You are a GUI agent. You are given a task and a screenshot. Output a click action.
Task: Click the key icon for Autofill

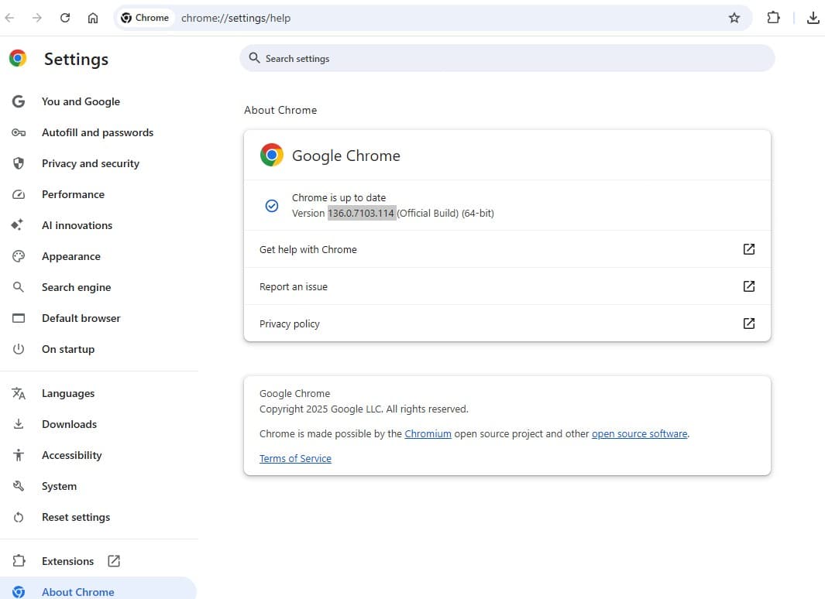click(19, 132)
